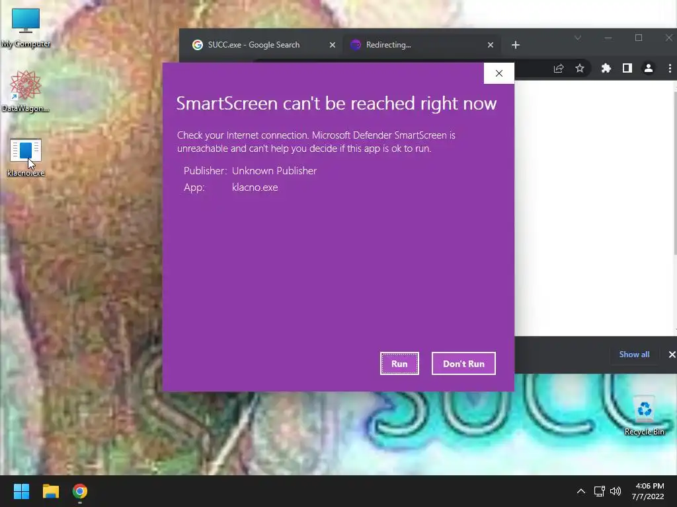The height and width of the screenshot is (507, 677).
Task: Bookmark this page with star icon
Action: (x=580, y=68)
